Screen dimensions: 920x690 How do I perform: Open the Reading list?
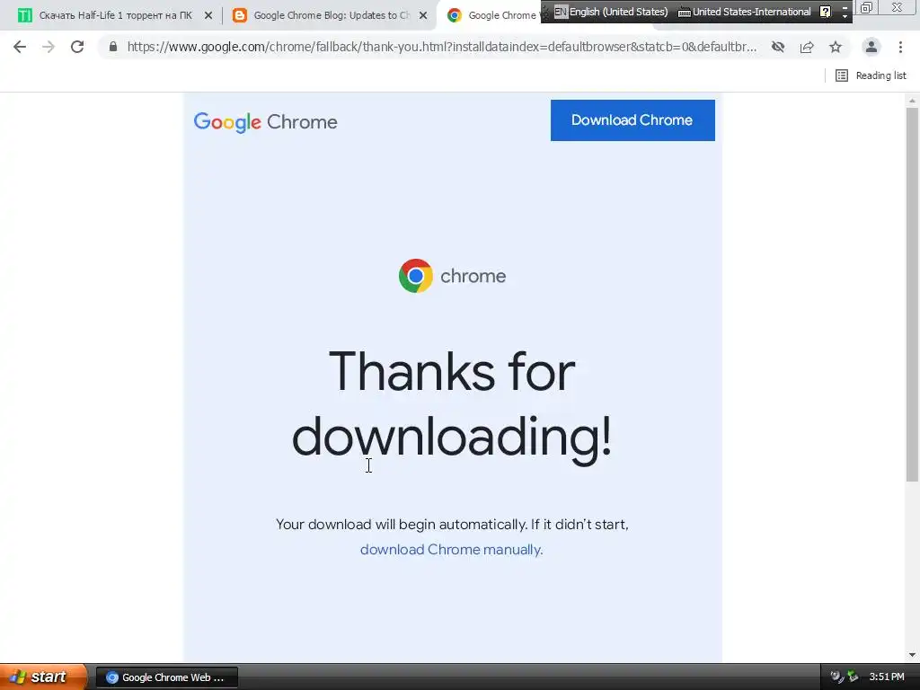coord(871,75)
